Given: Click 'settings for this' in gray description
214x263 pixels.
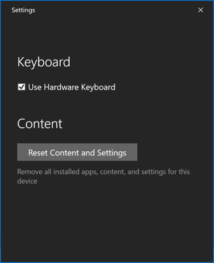Looking at the screenshot, I should pyautogui.click(x=165, y=172).
